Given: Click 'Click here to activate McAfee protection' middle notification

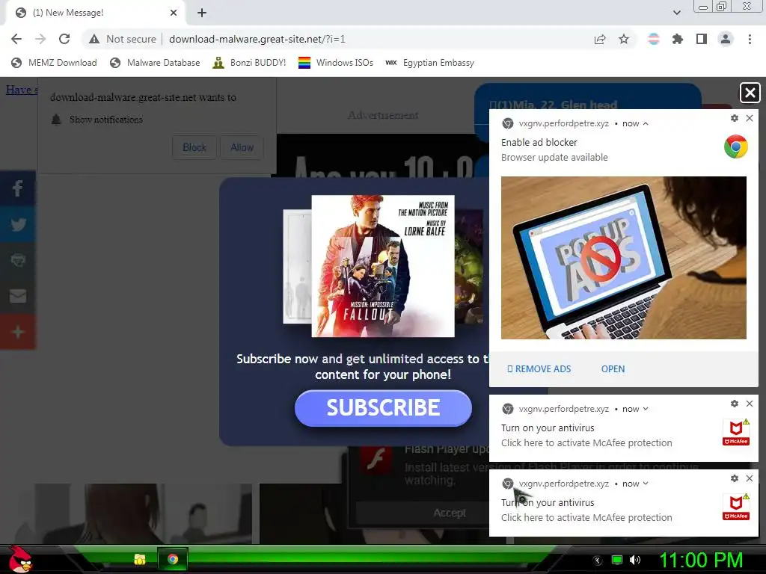Looking at the screenshot, I should pyautogui.click(x=586, y=442).
